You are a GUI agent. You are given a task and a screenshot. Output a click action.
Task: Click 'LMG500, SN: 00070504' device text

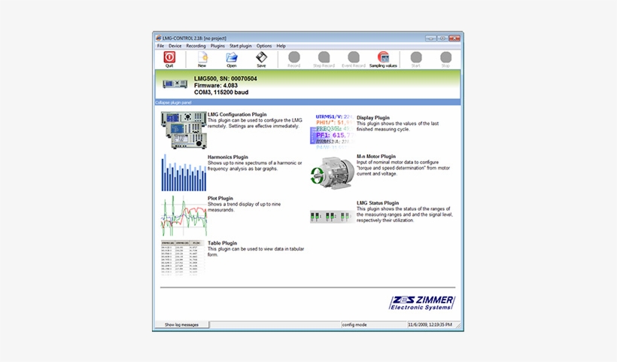[225, 79]
